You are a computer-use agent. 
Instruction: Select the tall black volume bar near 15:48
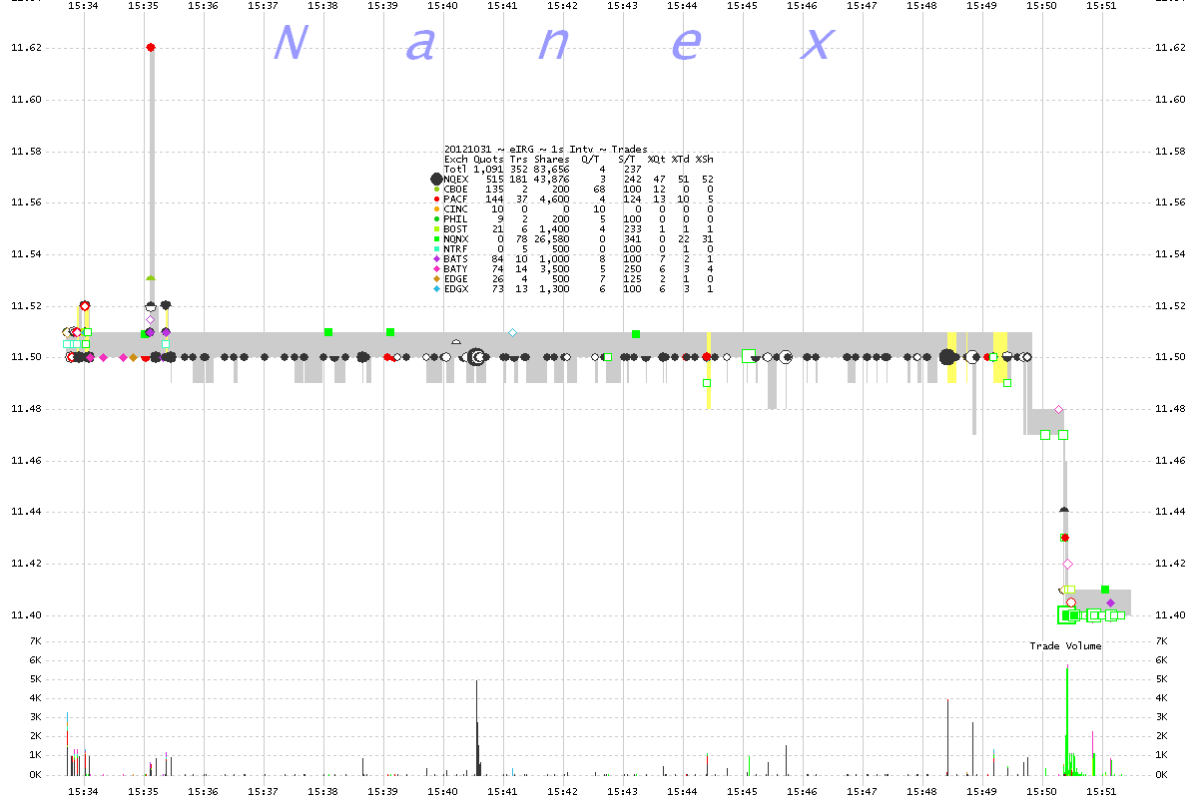pos(947,737)
